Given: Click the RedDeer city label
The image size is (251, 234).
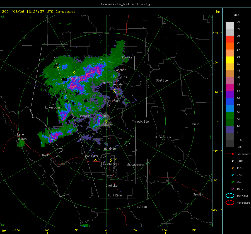Looking at the screenshot, I should [x=118, y=84].
